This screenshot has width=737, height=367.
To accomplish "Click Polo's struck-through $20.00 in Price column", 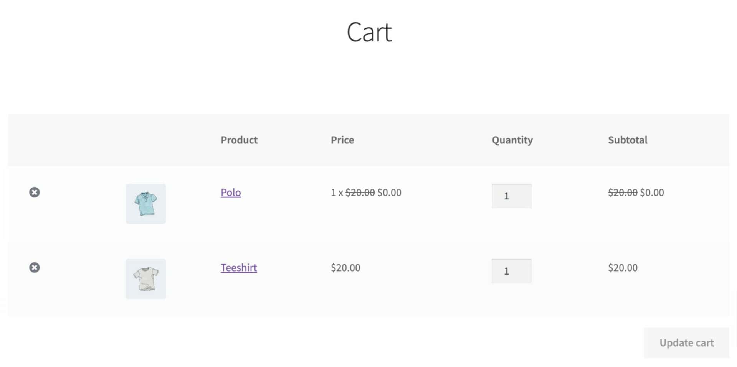I will (x=360, y=193).
